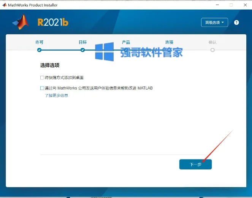Open the 高级选项 dropdown
This screenshot has width=252, height=198.
(214, 22)
